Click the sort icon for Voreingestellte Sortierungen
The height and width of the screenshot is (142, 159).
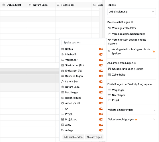[x=109, y=34]
